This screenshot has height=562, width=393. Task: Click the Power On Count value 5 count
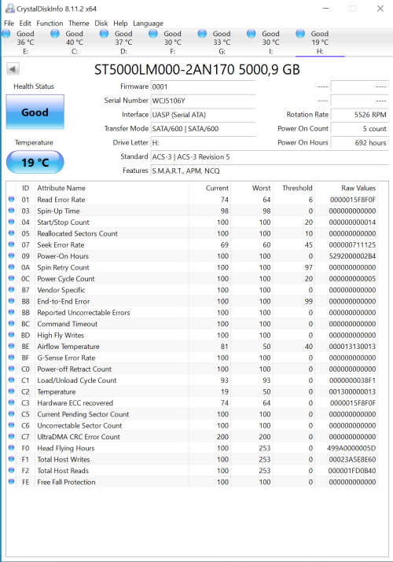click(x=359, y=129)
